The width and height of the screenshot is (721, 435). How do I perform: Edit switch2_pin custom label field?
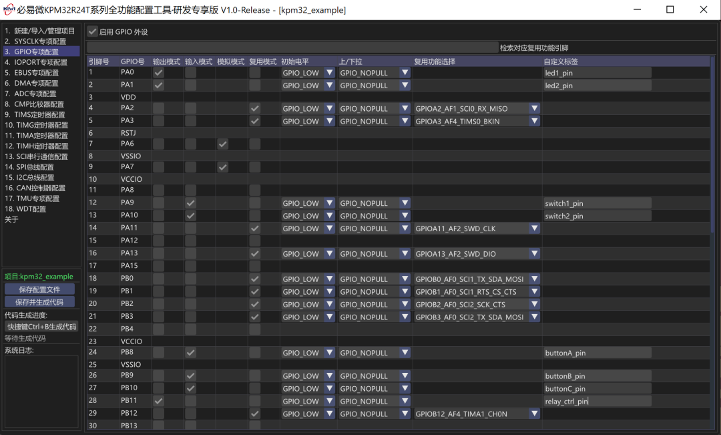(597, 215)
